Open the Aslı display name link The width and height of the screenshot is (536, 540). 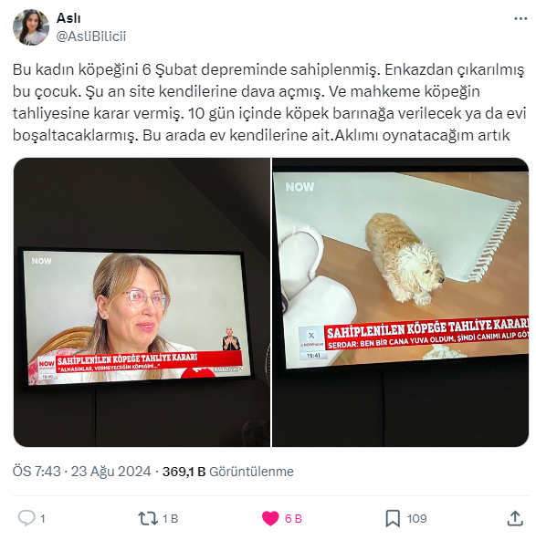click(68, 18)
